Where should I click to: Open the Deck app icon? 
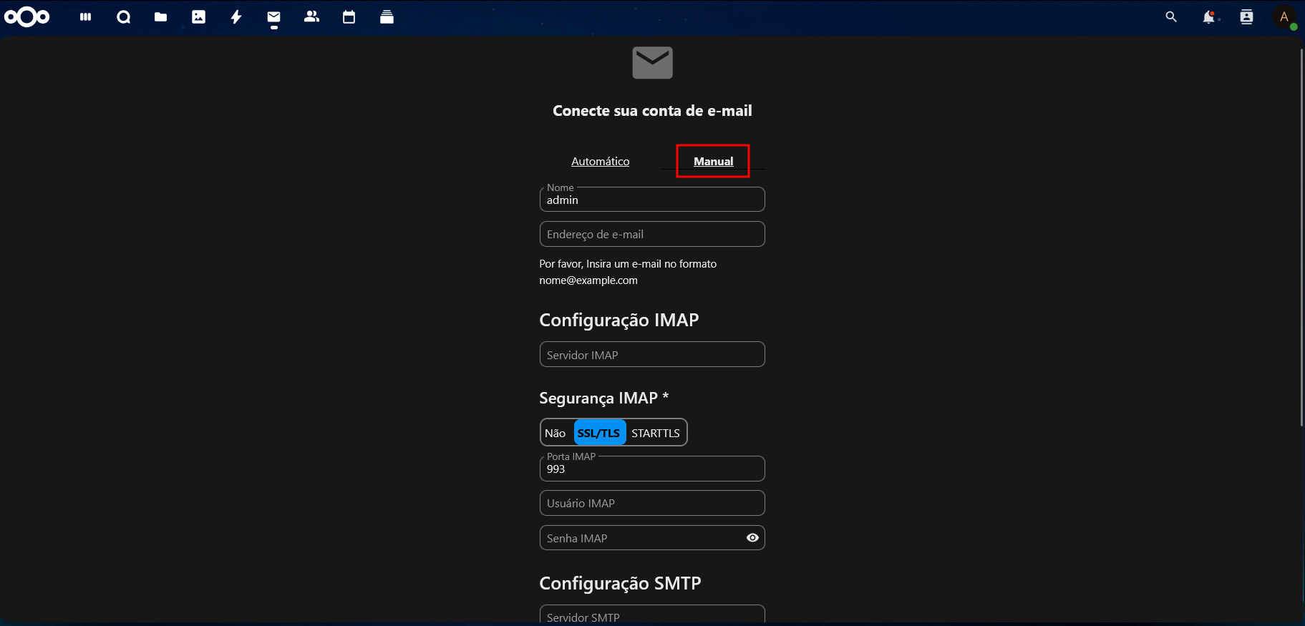pos(387,16)
